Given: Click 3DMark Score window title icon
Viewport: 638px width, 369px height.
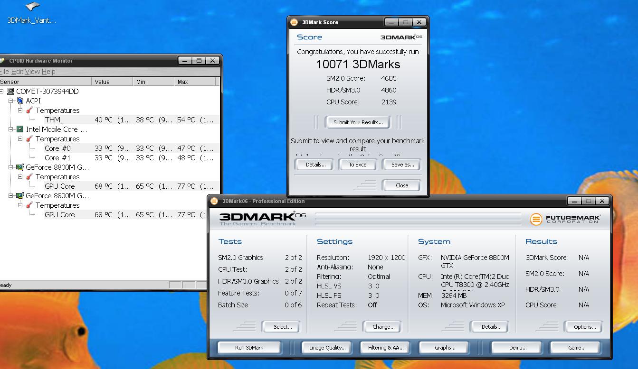Looking at the screenshot, I should coord(294,22).
